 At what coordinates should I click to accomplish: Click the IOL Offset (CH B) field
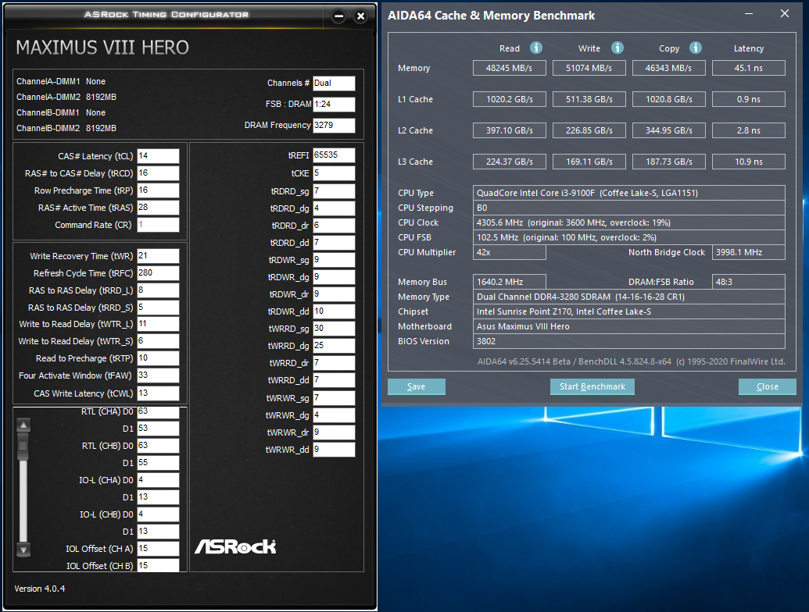[158, 565]
